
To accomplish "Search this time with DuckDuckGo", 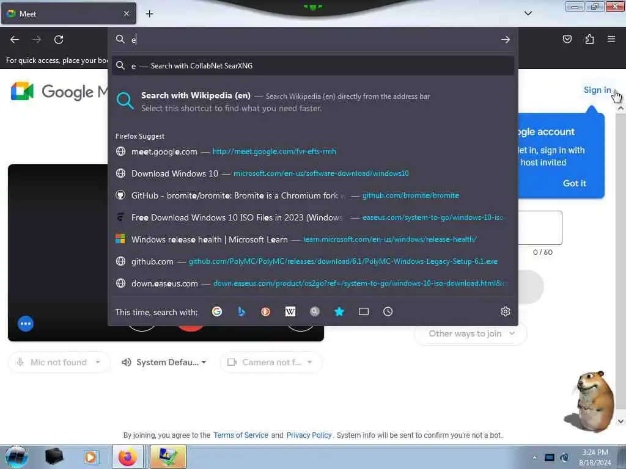I will (265, 311).
